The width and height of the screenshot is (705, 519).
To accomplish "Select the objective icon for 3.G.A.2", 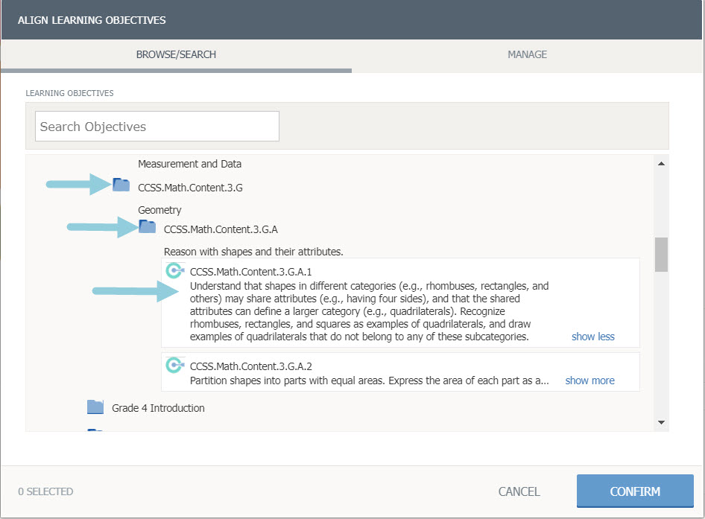I will [174, 365].
